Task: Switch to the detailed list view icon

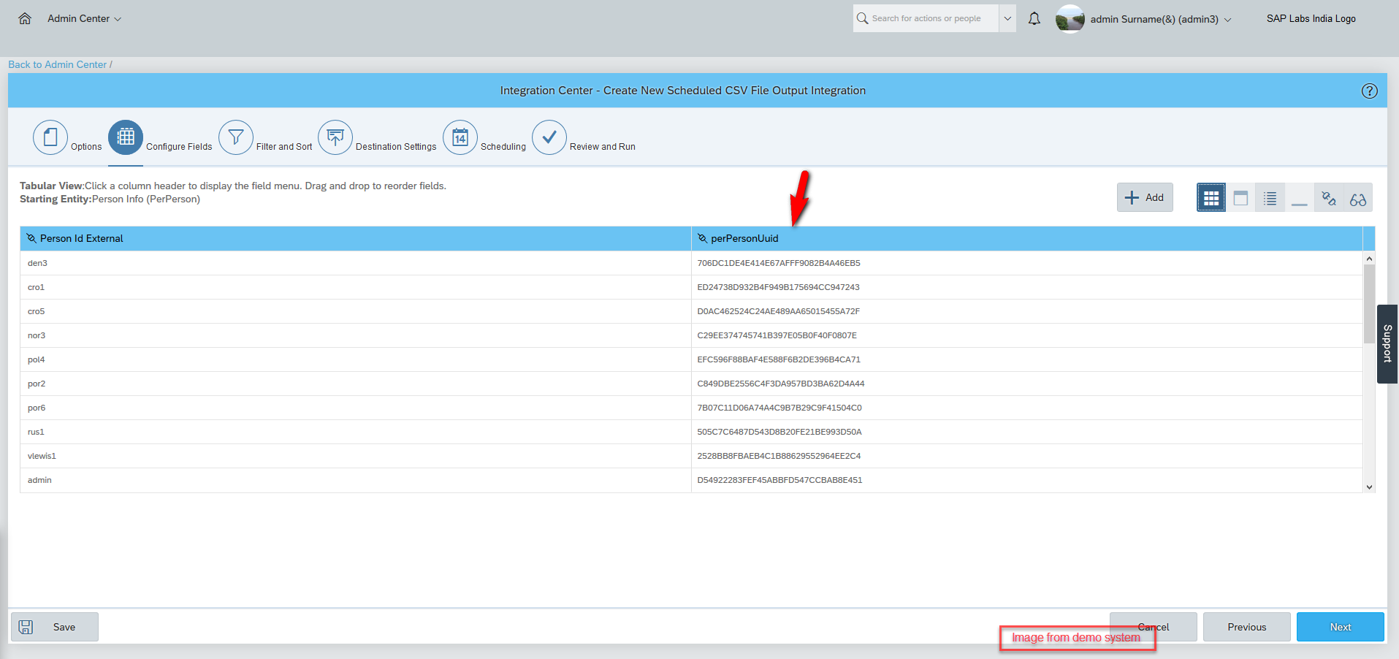Action: 1270,198
